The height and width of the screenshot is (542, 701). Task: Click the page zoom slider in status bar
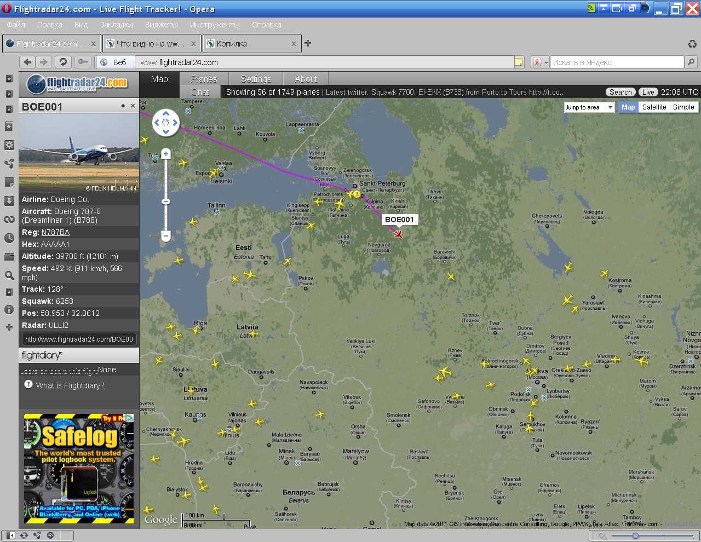tap(635, 535)
